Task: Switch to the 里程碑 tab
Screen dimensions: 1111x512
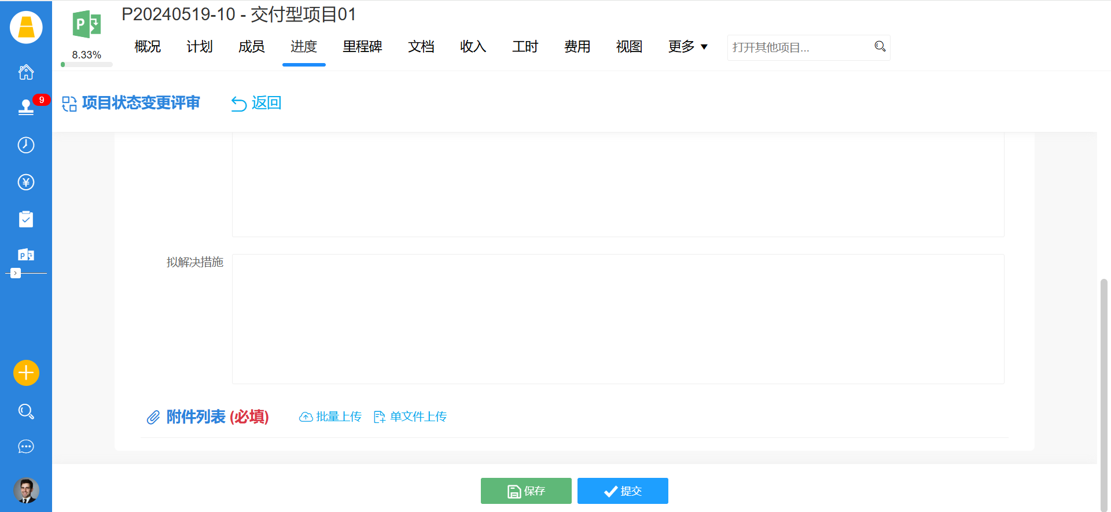Action: pos(362,47)
